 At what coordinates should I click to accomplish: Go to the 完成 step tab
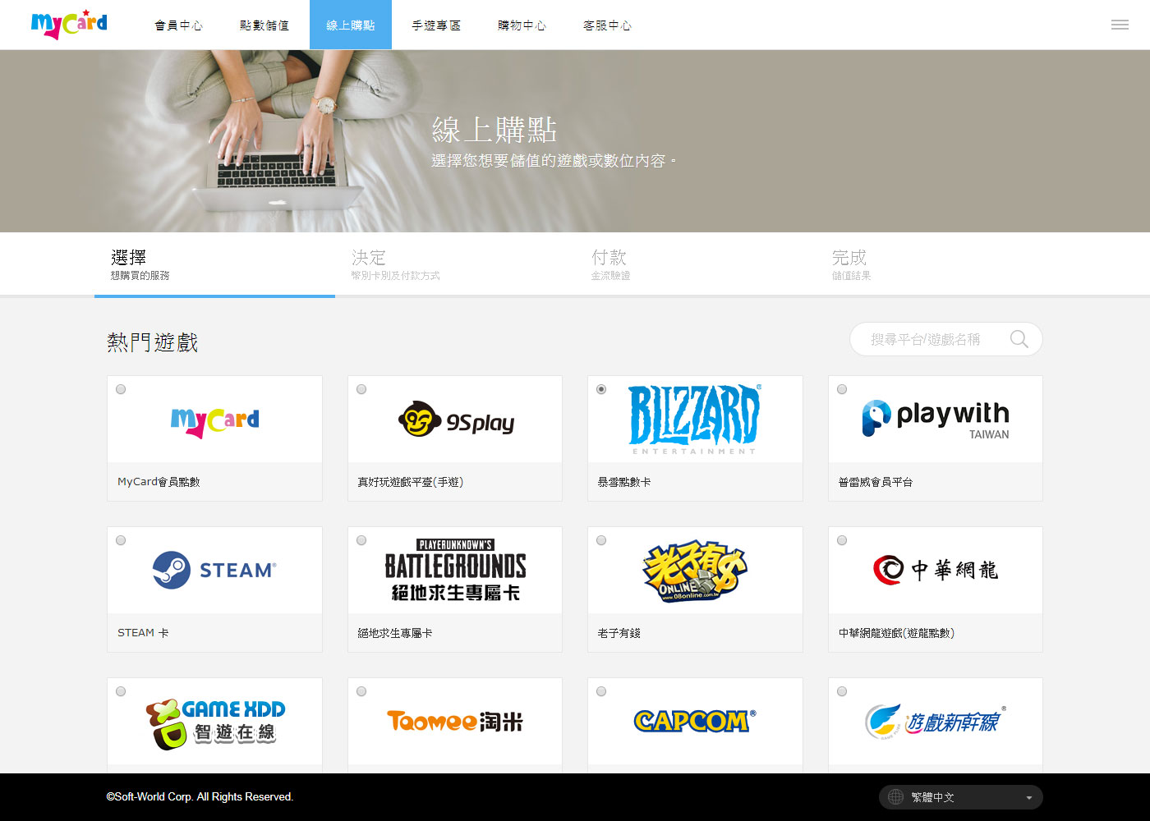935,264
